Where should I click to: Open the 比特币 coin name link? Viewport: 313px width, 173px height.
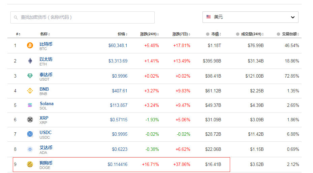(46, 44)
